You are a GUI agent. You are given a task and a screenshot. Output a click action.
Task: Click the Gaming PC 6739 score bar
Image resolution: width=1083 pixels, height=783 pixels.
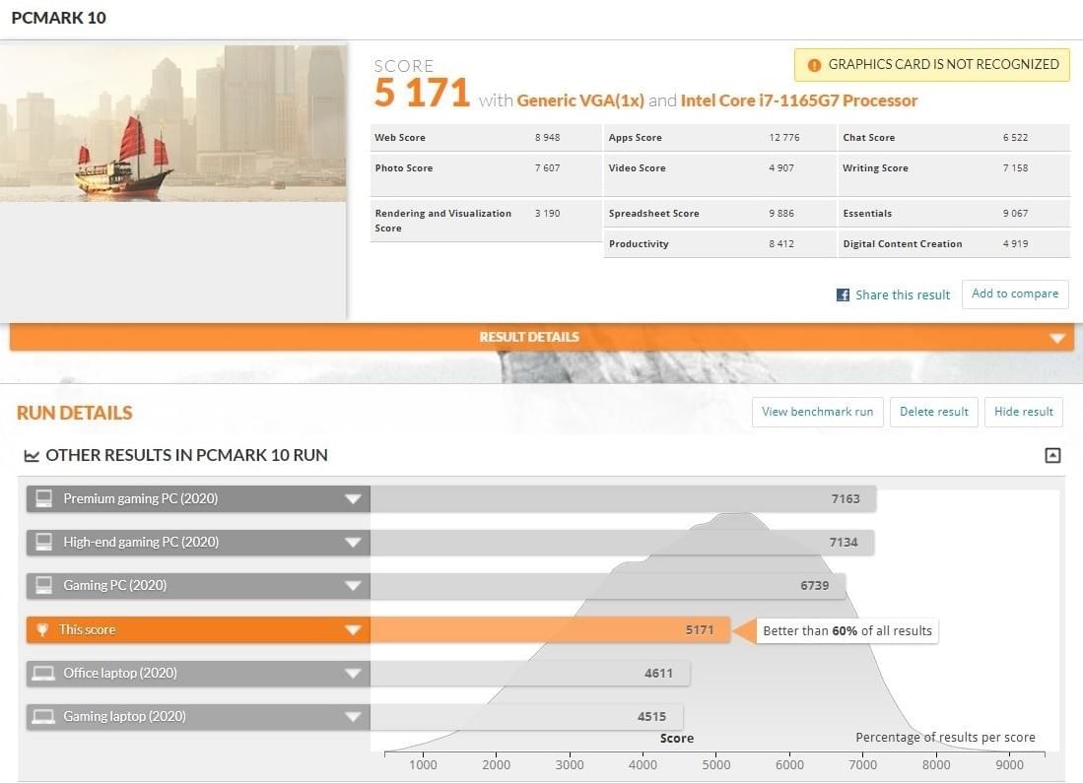(608, 585)
